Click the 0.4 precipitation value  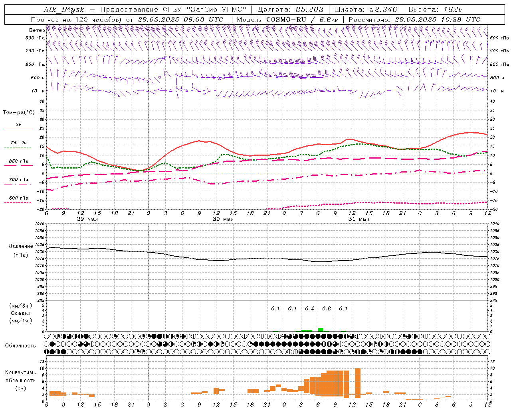pos(309,309)
